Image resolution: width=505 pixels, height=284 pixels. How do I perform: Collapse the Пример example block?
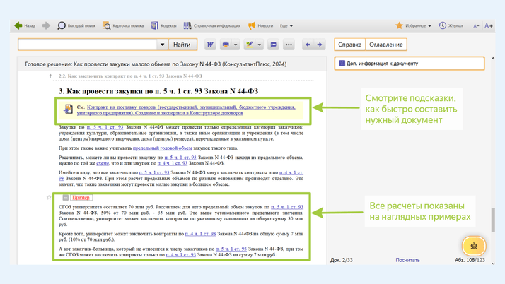click(x=65, y=198)
